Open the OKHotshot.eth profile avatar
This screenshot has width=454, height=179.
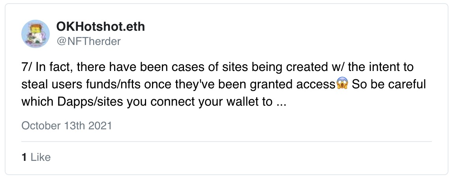[x=36, y=34]
